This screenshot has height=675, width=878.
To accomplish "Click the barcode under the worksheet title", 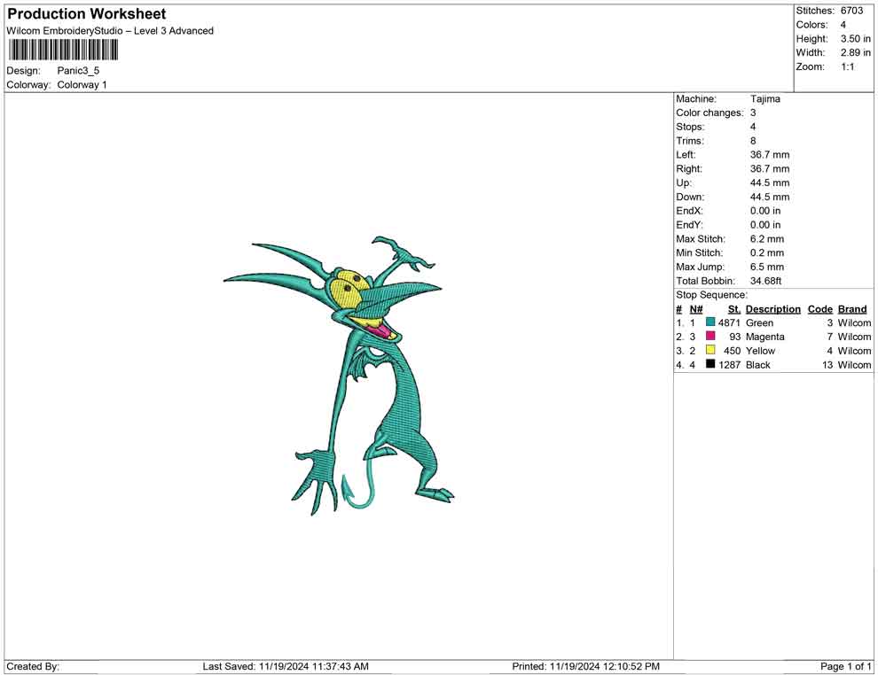I will [x=63, y=50].
